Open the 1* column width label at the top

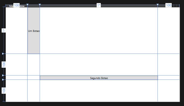pyautogui.click(x=99, y=5)
